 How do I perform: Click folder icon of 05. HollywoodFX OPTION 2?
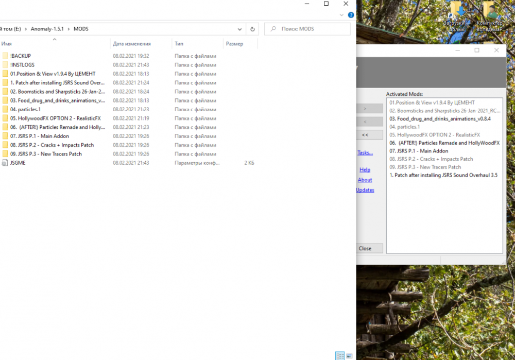(x=5, y=118)
